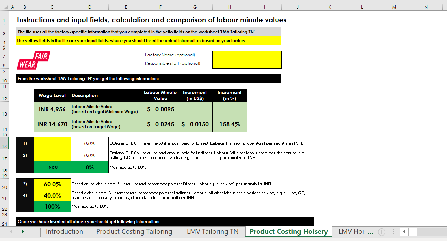The image size is (447, 241).
Task: Click the INR 14,670 wage level cell
Action: (52, 124)
